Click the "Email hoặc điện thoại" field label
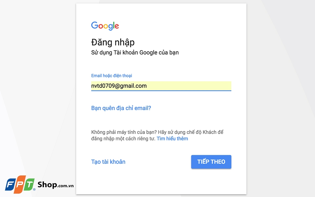Viewport: 315px width, 197px height. click(112, 76)
